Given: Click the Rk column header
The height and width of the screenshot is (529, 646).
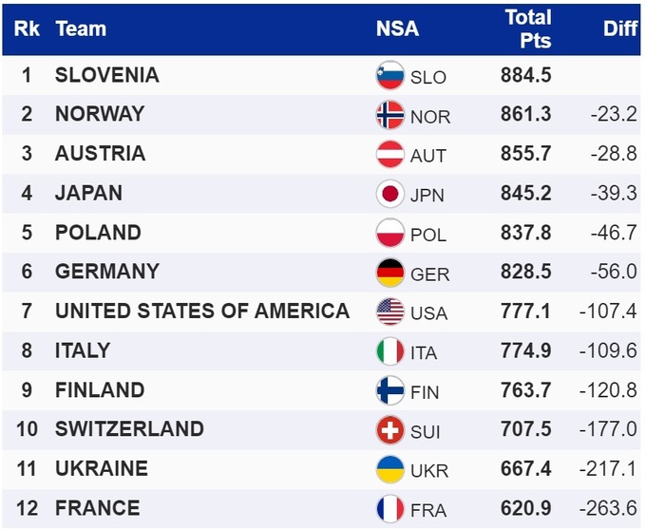Looking at the screenshot, I should [x=27, y=28].
